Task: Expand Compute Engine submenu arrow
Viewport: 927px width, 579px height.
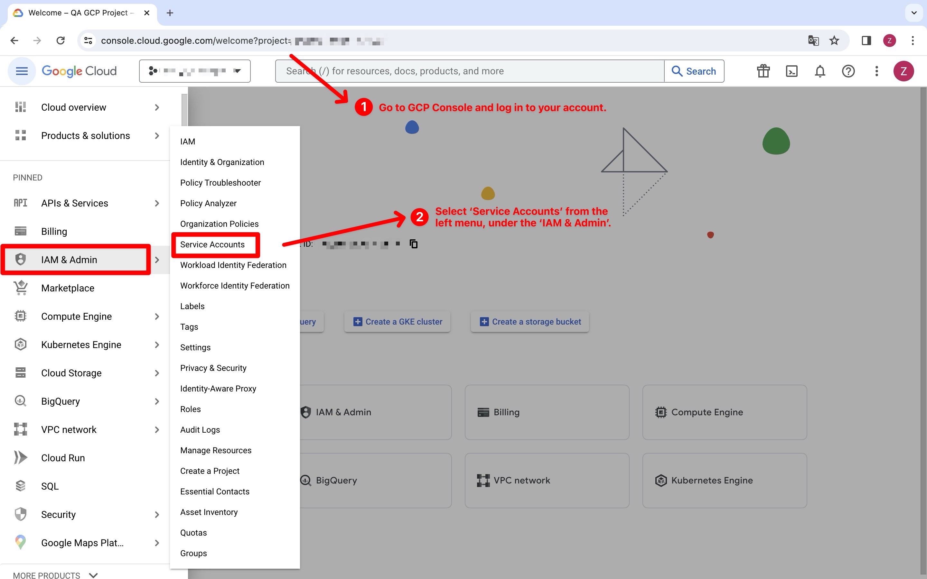Action: coord(157,316)
